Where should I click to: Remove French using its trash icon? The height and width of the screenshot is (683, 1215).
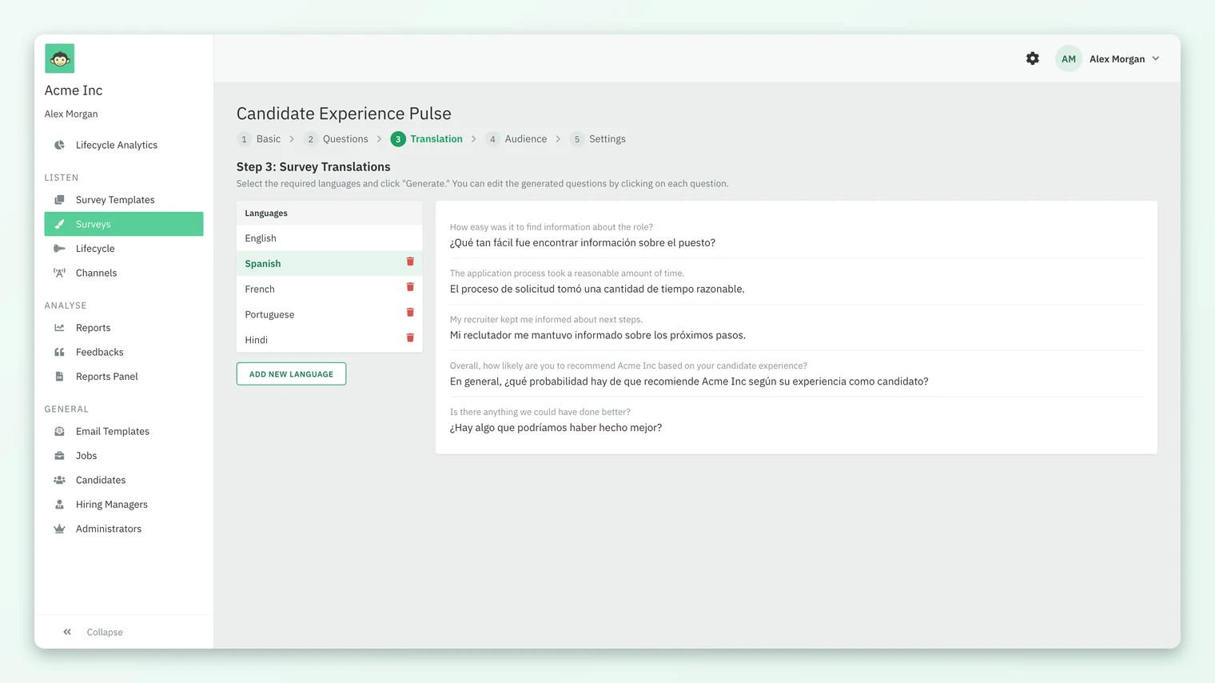pos(410,287)
